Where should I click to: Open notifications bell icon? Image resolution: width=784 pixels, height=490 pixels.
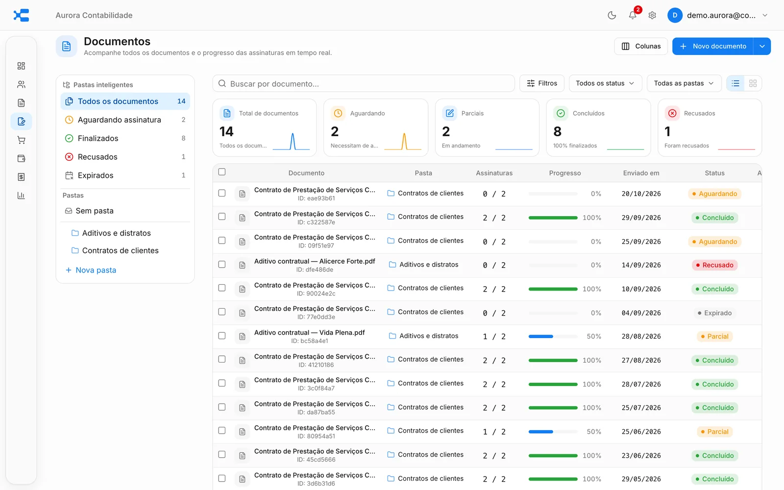tap(633, 15)
